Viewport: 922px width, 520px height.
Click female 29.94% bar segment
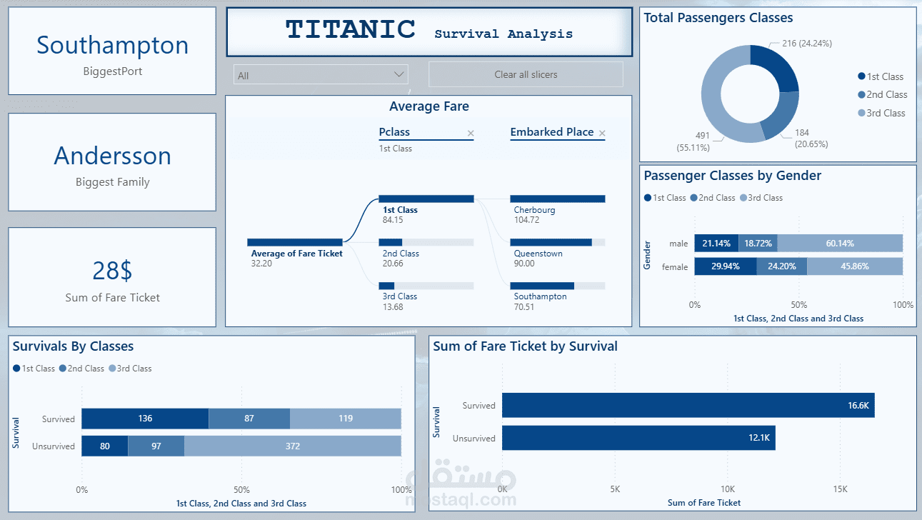(x=726, y=266)
